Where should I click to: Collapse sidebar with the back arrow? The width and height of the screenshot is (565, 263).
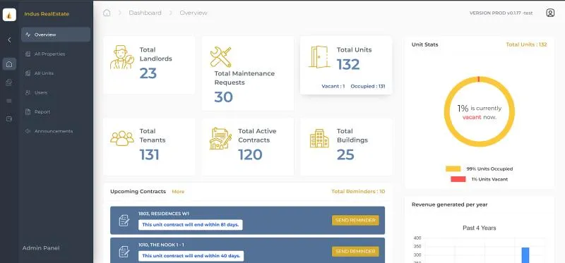click(x=9, y=40)
